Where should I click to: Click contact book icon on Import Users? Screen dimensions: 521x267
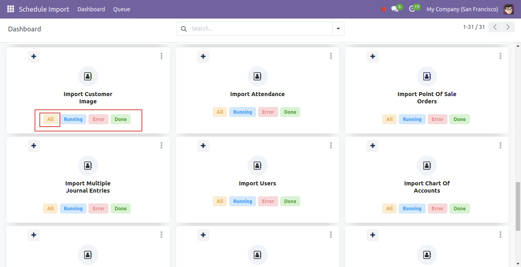coord(257,166)
